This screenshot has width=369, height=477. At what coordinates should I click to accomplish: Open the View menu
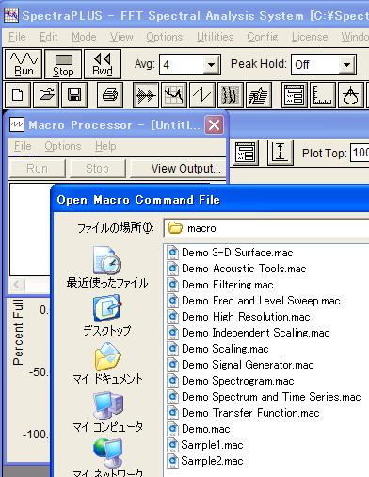click(121, 37)
